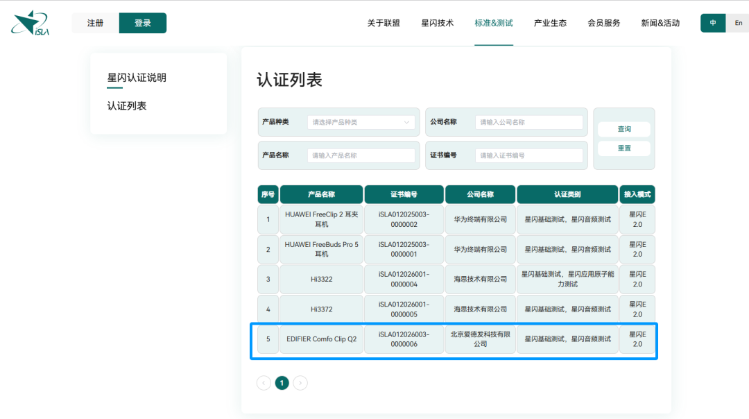Click 海思技术有限公司 in Hi3372 row
749x419 pixels.
(x=481, y=309)
